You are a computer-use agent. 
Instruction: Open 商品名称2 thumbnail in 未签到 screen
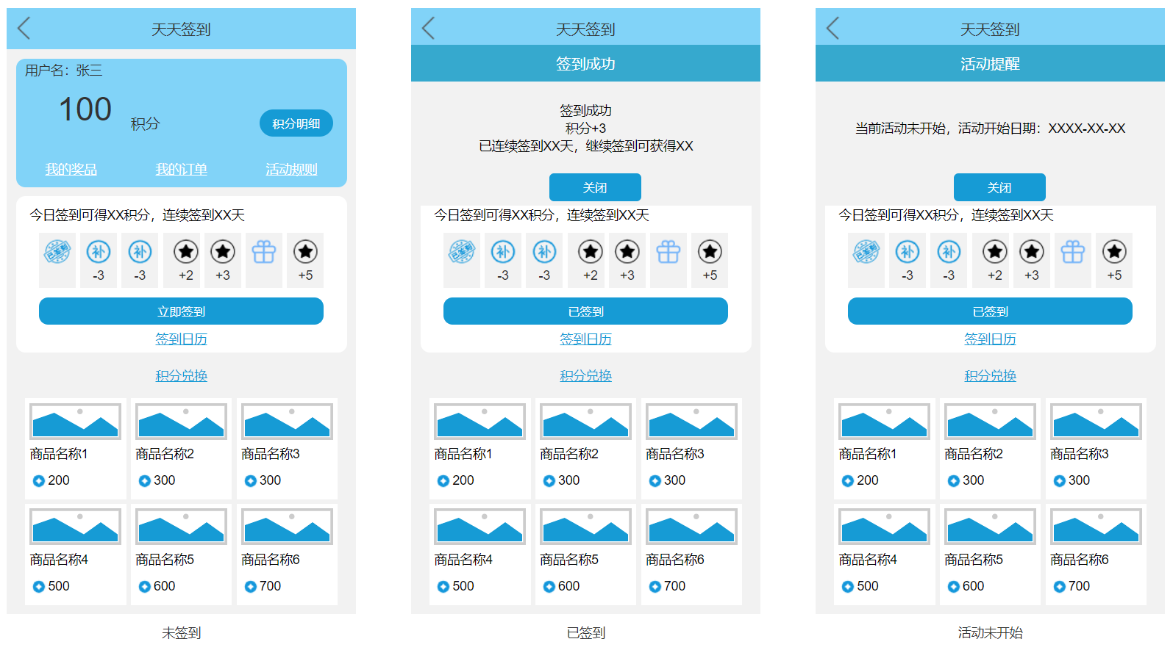(182, 422)
